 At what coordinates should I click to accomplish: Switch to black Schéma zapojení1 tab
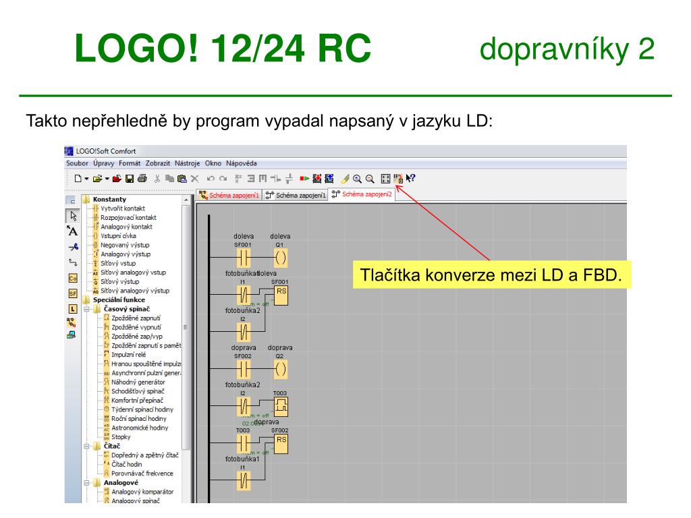click(x=296, y=195)
